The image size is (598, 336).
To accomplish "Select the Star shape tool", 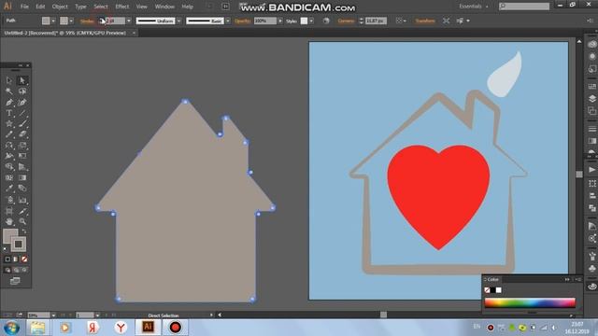I will [9, 124].
